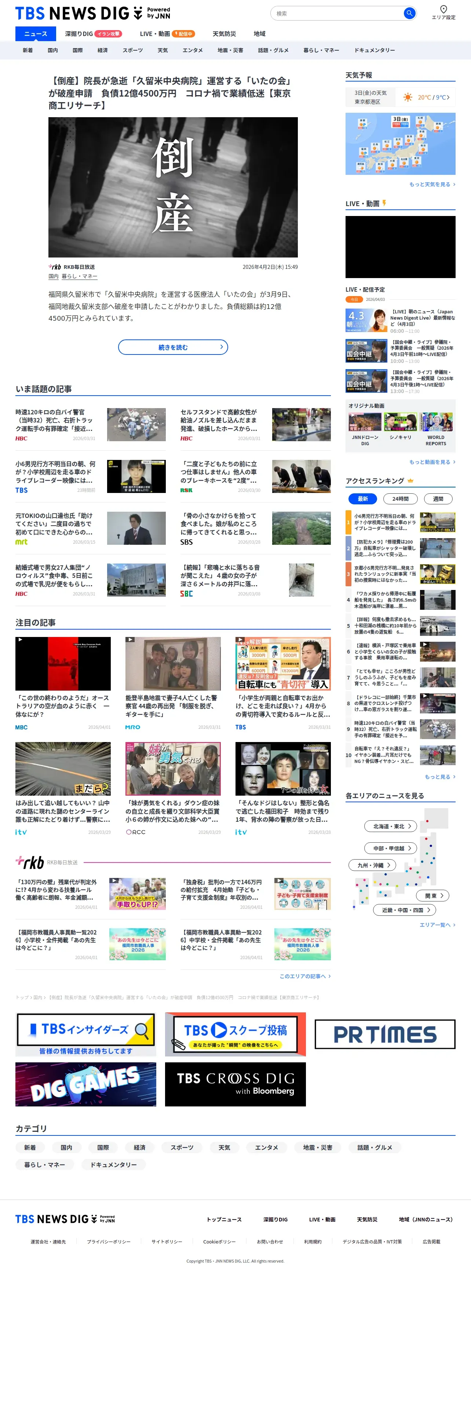
Task: Select the 24時間 ranking tab
Action: [400, 499]
